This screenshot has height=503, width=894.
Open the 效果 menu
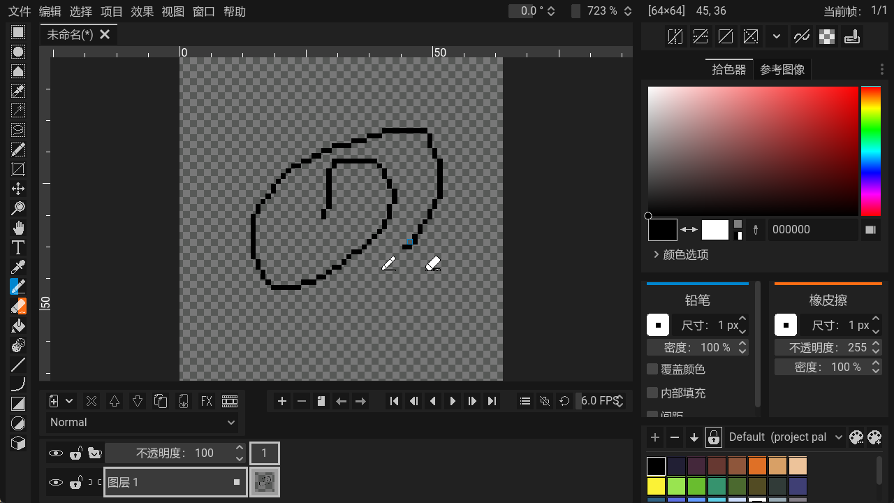coord(142,11)
